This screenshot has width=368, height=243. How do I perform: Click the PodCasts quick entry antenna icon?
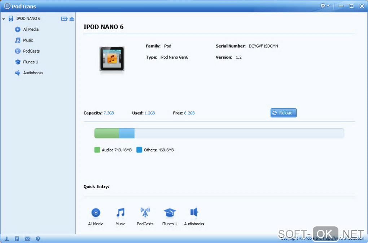click(145, 212)
